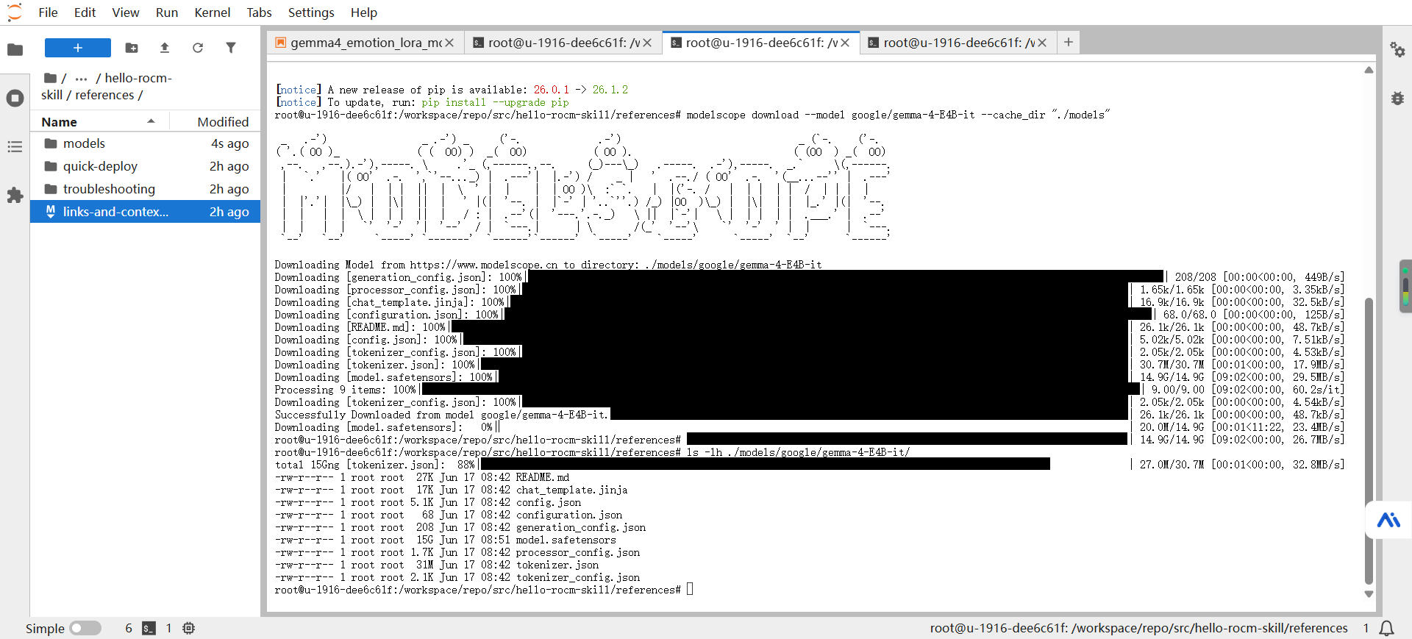Viewport: 1412px width, 639px height.
Task: Open the Tabs menu
Action: click(259, 13)
